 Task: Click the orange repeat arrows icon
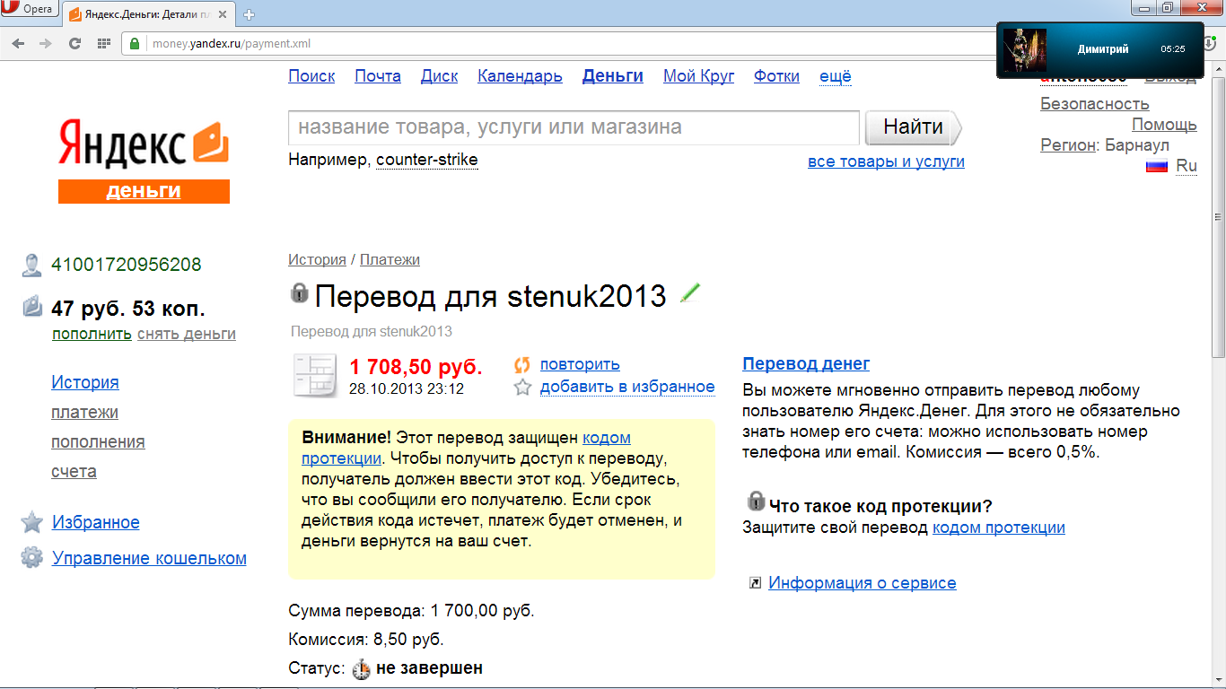[522, 365]
